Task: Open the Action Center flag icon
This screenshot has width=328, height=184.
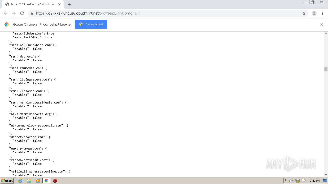Action: [x=304, y=181]
